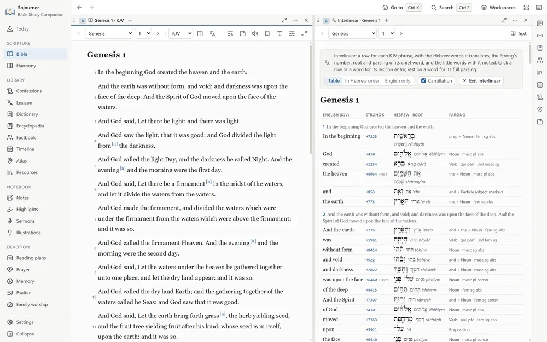
Task: Open Atlas in the sidebar
Action: (x=35, y=161)
